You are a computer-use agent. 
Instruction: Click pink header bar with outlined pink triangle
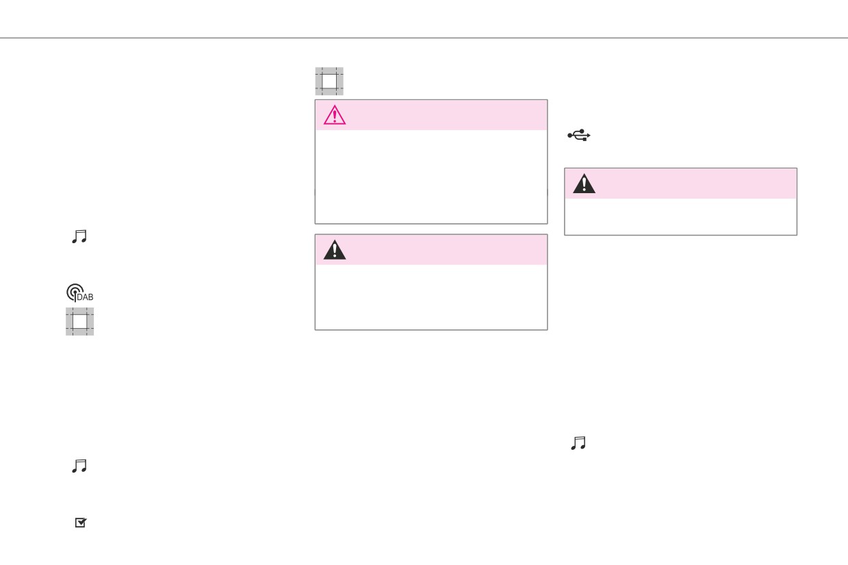(x=431, y=115)
